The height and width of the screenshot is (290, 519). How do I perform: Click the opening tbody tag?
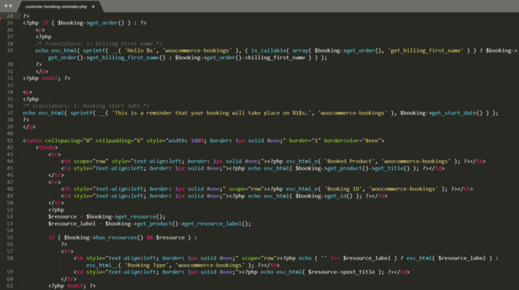[47, 147]
